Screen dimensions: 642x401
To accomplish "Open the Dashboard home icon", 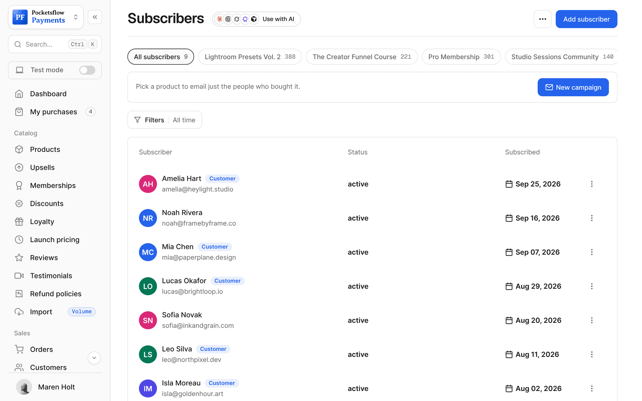I will (x=19, y=94).
